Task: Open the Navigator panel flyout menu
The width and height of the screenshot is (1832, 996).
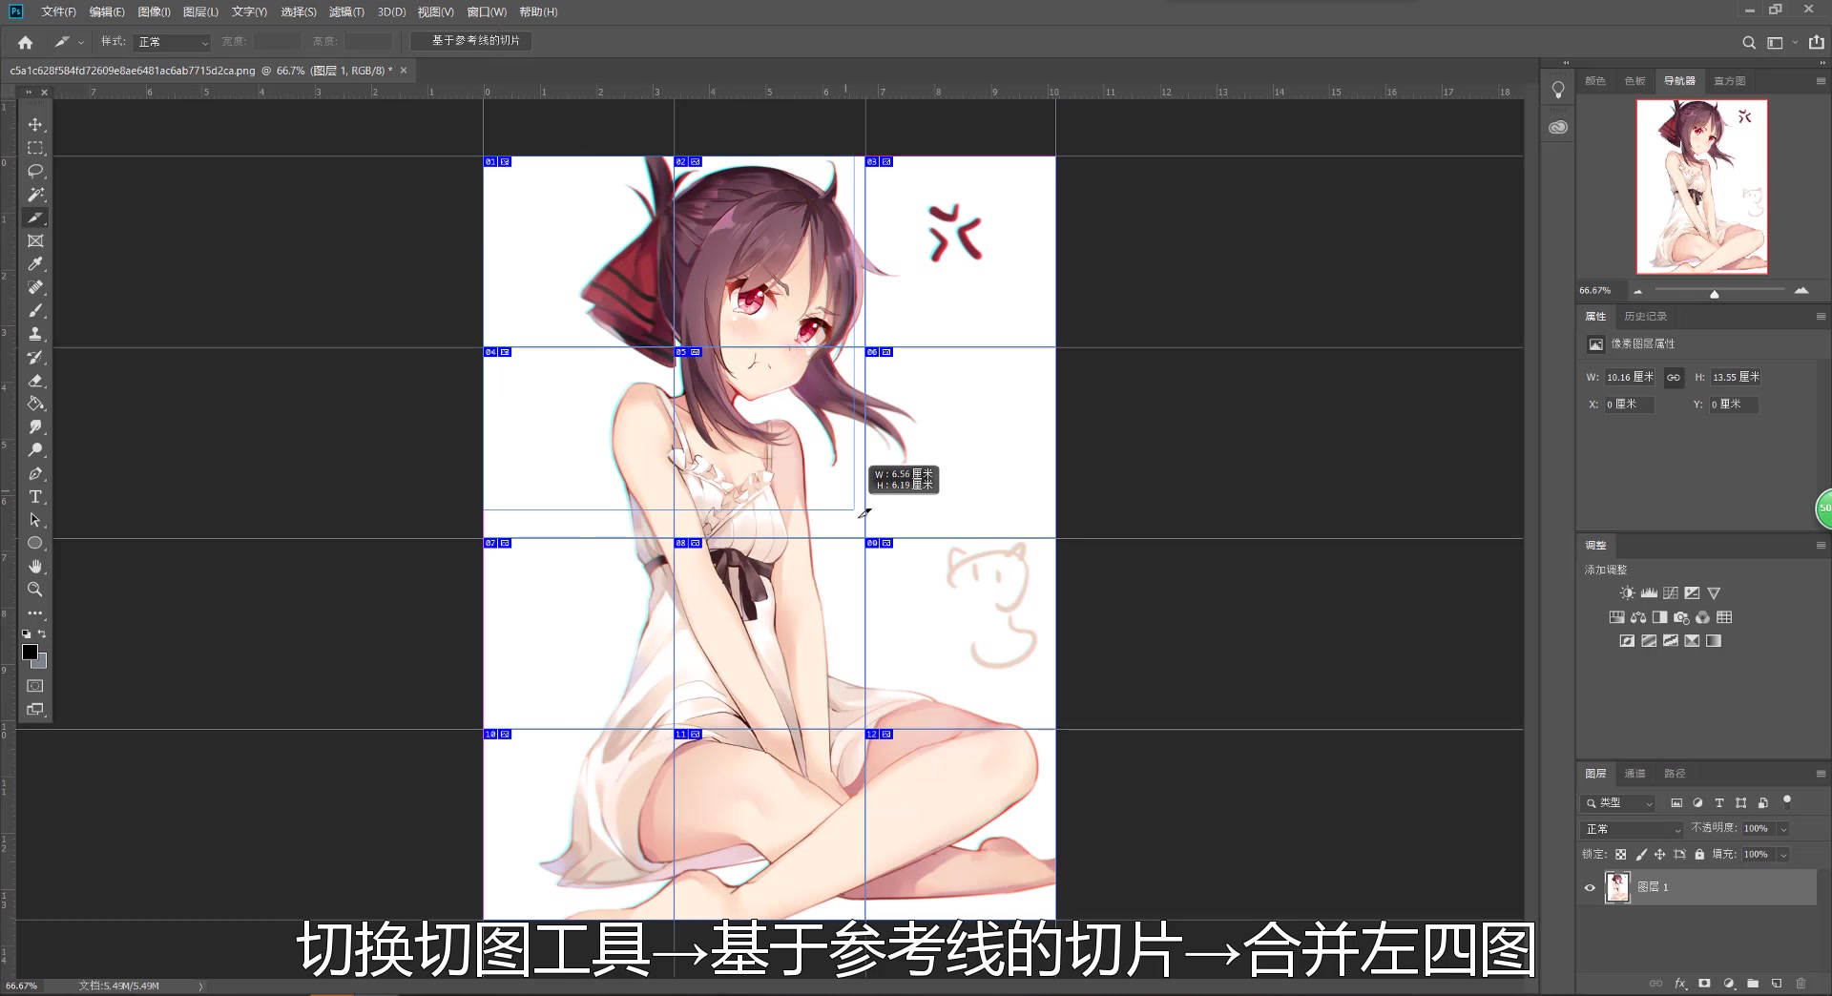Action: (1821, 81)
